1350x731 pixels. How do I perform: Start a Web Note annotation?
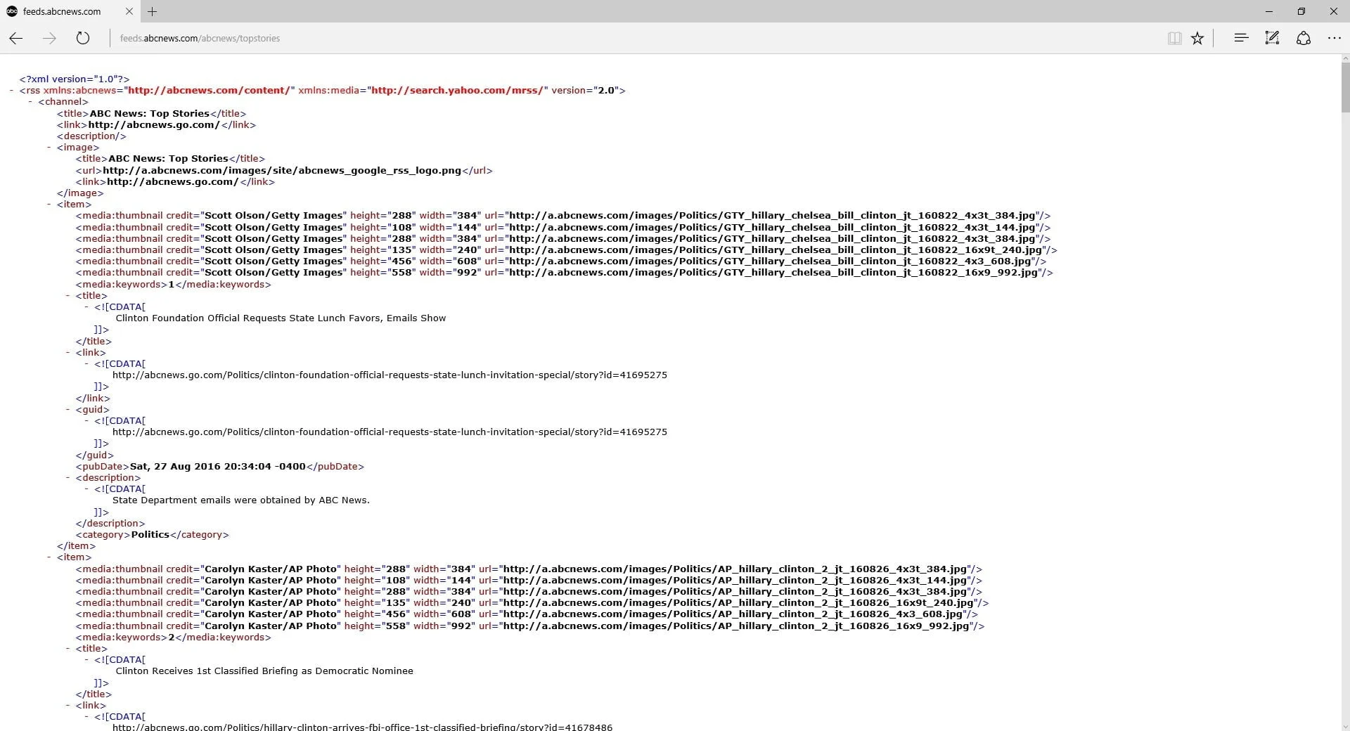[1272, 38]
